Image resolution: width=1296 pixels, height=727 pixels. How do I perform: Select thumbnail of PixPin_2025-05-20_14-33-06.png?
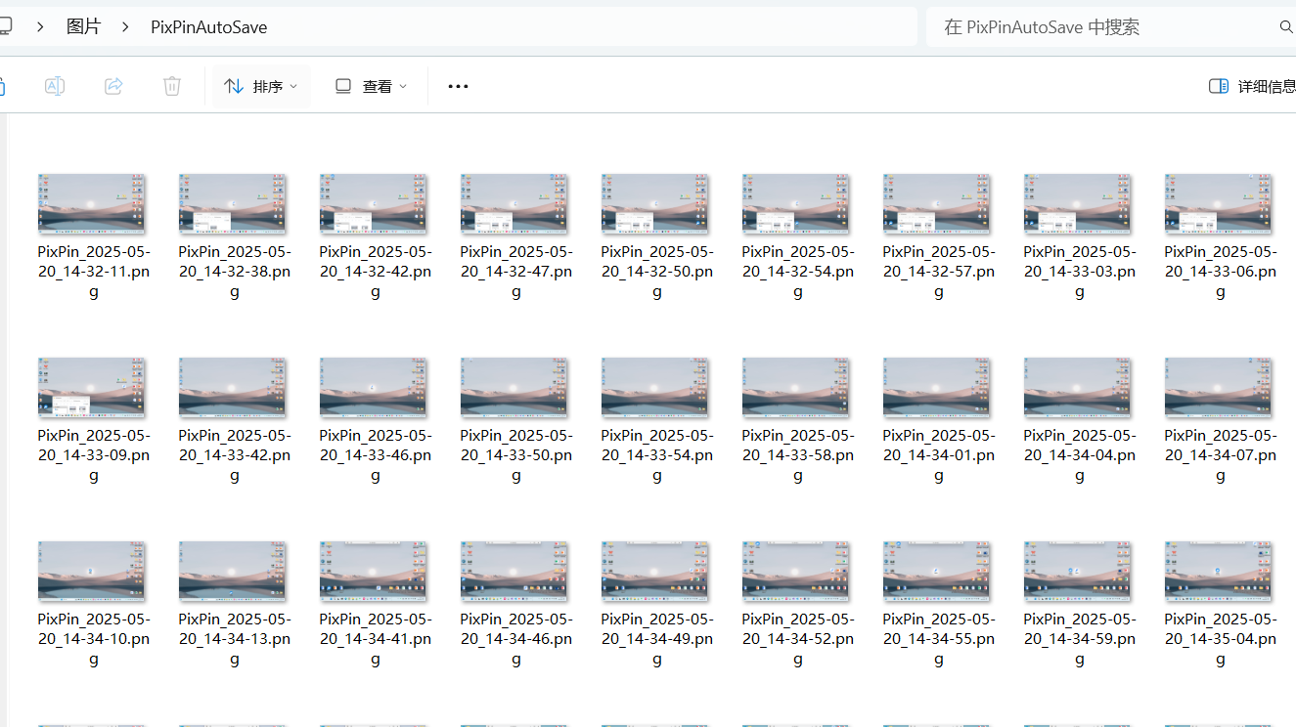[x=1219, y=204]
